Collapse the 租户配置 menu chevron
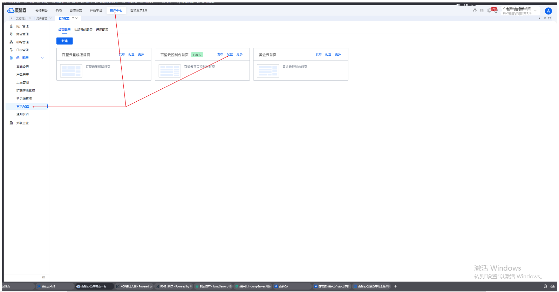 (42, 58)
